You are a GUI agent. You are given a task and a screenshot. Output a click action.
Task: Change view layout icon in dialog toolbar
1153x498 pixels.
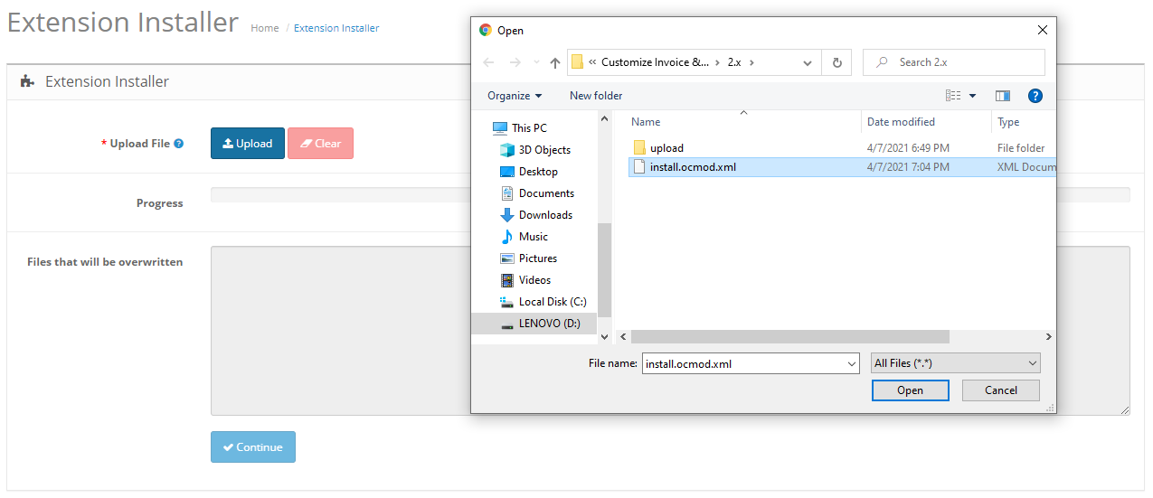[x=953, y=96]
